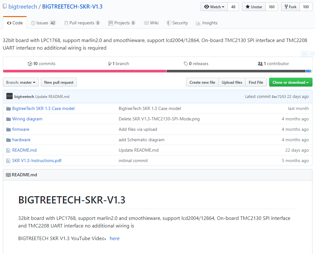Open the Clone or download dropdown
The height and width of the screenshot is (254, 315).
tap(291, 82)
